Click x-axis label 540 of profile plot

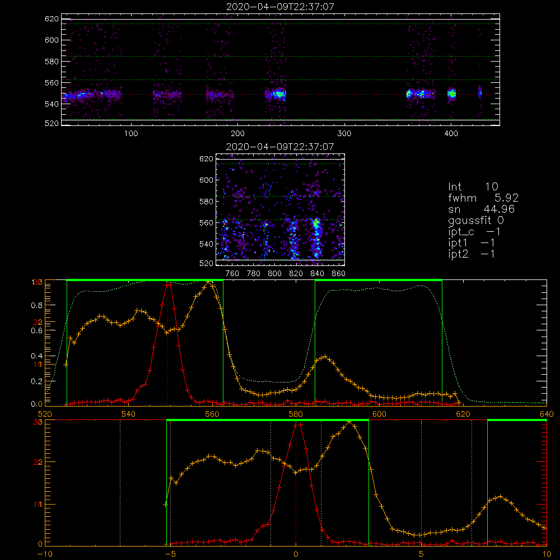pos(129,414)
